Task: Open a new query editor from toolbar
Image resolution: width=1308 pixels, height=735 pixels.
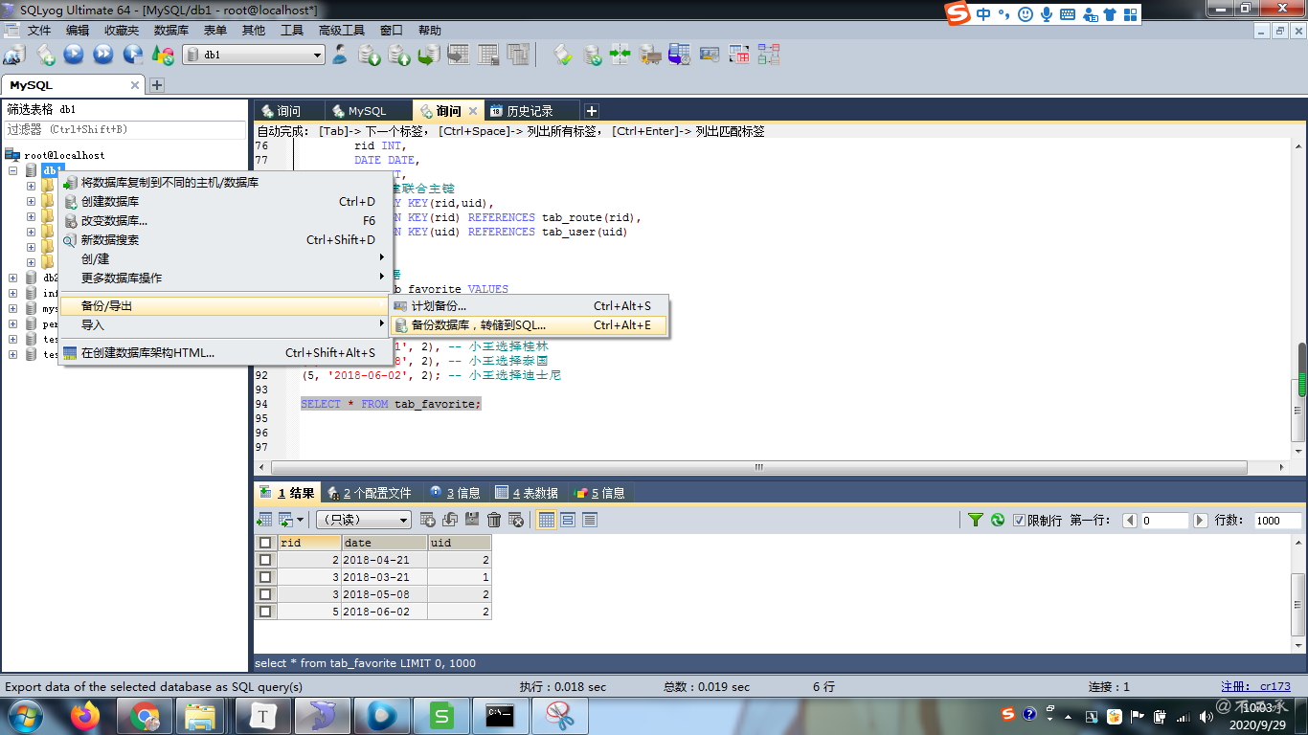Action: tap(45, 56)
